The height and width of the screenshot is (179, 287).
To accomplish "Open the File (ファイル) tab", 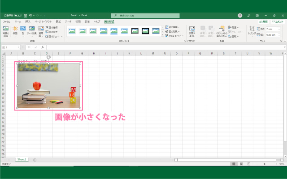I will pos(6,21).
